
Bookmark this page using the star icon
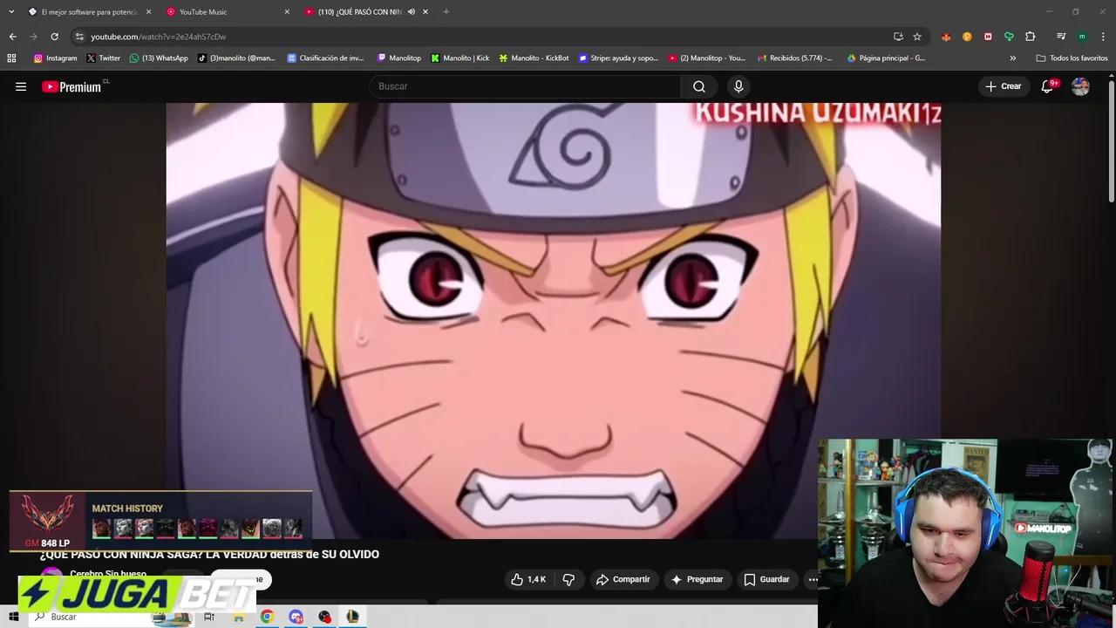(916, 37)
